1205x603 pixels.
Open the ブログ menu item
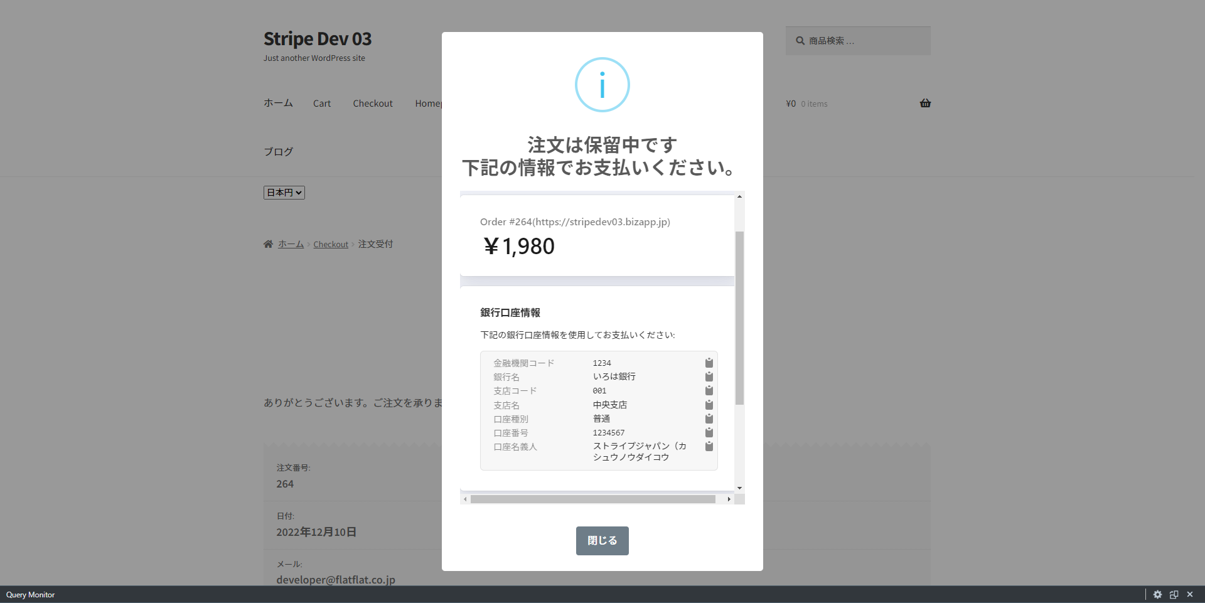point(278,152)
